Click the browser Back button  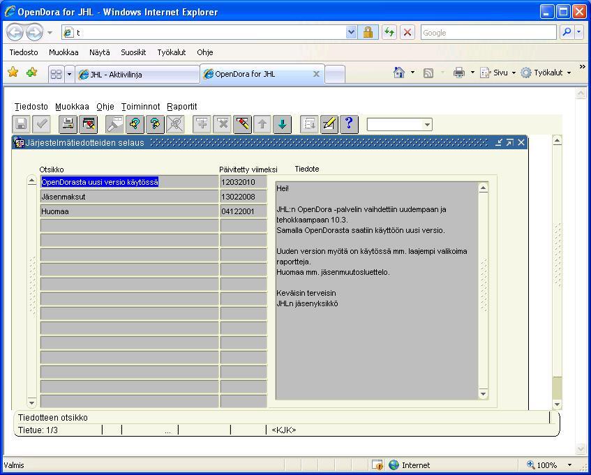(x=15, y=32)
